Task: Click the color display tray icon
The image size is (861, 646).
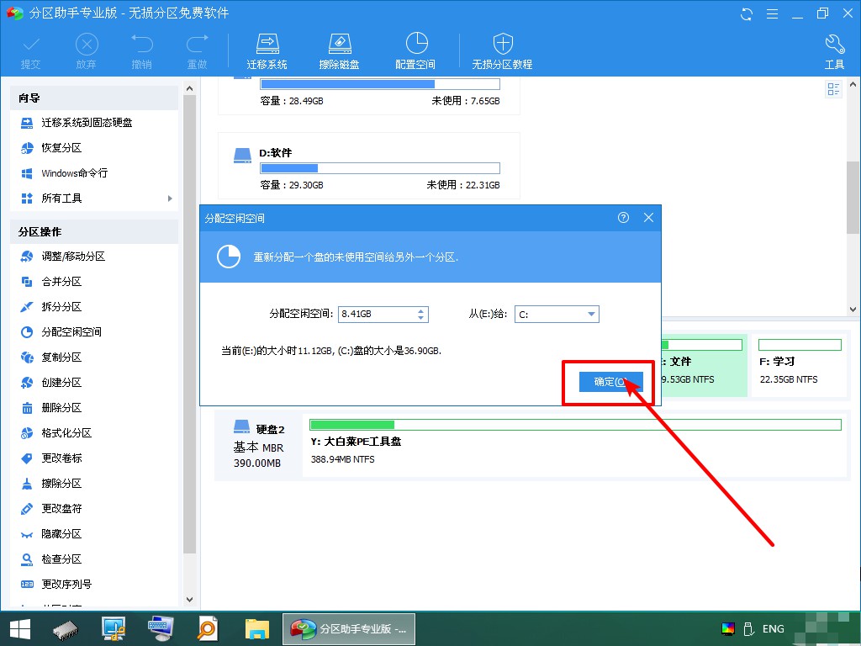Action: 728,629
